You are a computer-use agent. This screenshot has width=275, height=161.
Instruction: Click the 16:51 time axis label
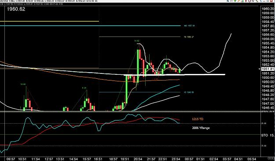[98, 159]
